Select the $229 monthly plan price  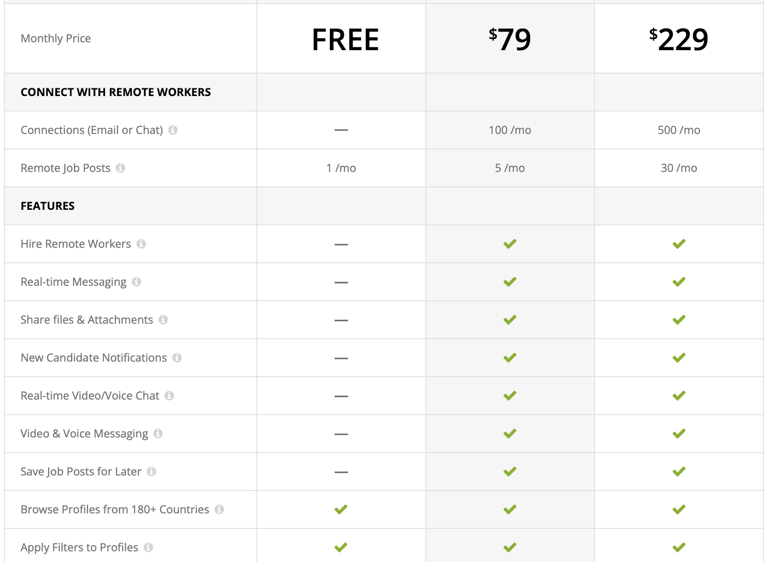pyautogui.click(x=679, y=39)
